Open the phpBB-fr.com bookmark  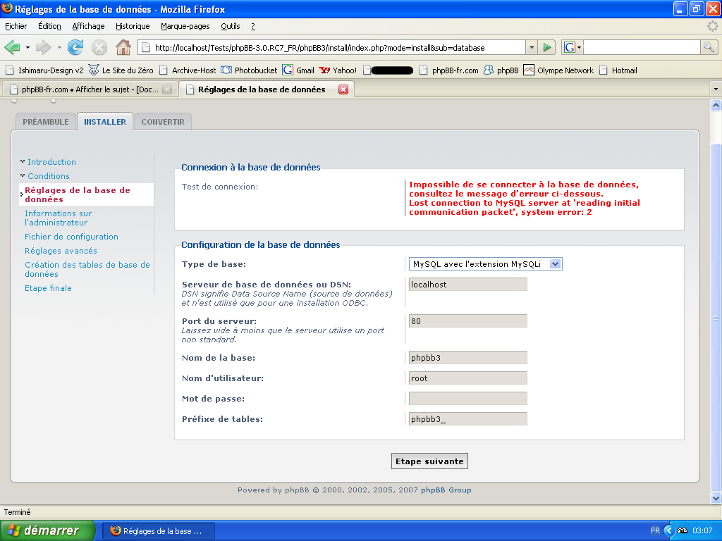click(449, 70)
